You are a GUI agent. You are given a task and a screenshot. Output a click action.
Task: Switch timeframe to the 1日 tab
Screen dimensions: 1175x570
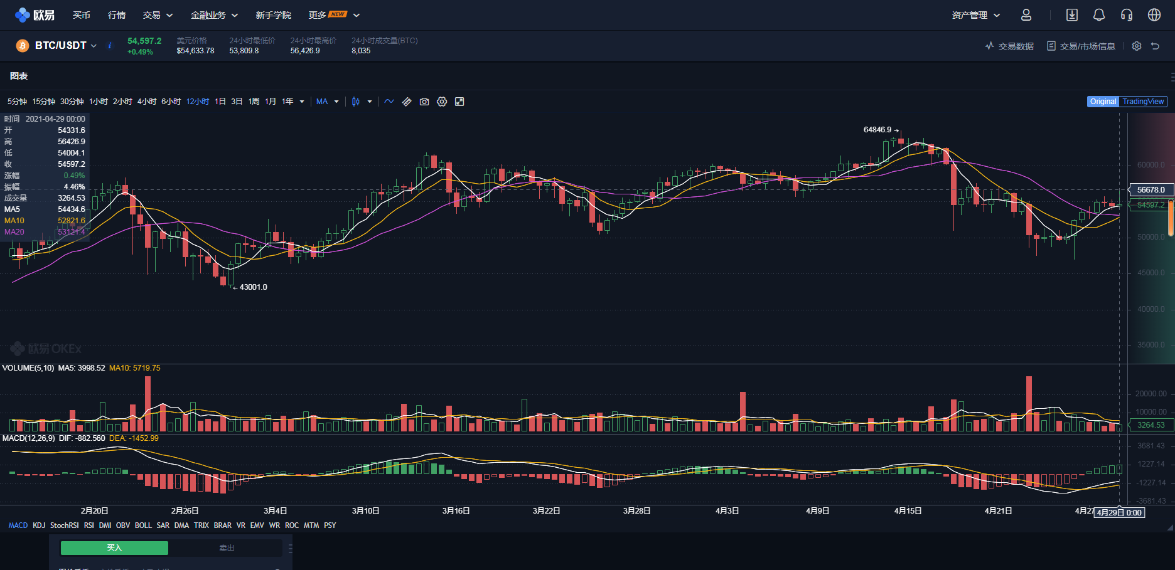pos(219,101)
